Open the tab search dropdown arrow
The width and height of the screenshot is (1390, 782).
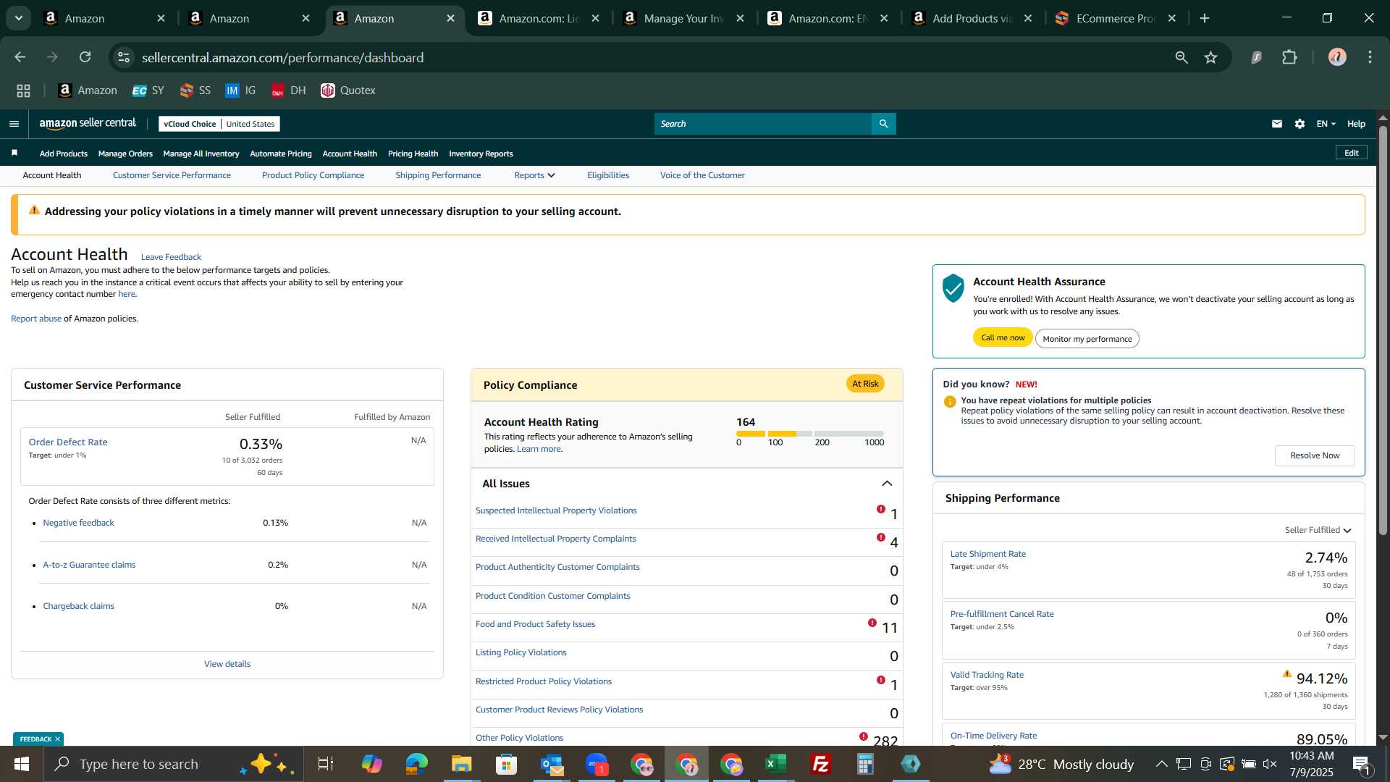click(x=19, y=18)
